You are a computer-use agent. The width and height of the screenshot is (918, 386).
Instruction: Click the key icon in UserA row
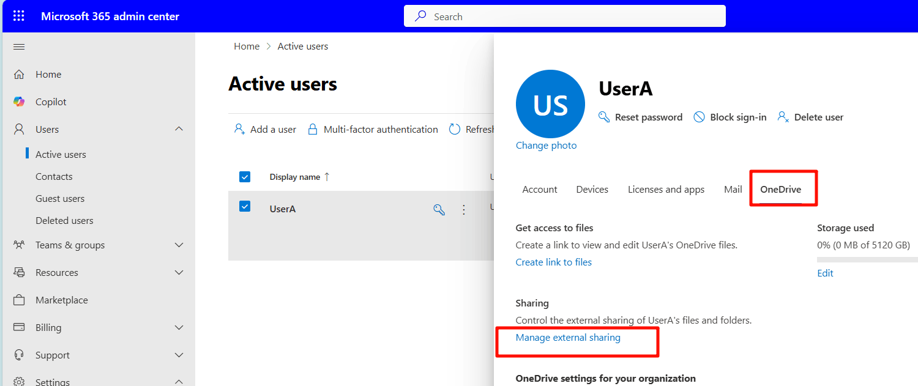[x=439, y=210]
